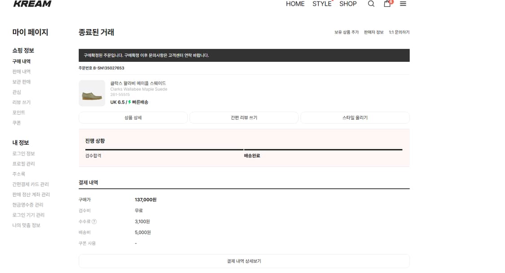This screenshot has width=505, height=273.
Task: Open SHOP in top navigation
Action: 348,4
